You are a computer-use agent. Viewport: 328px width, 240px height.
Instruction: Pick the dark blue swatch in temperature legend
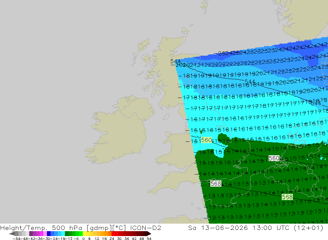click(x=49, y=234)
